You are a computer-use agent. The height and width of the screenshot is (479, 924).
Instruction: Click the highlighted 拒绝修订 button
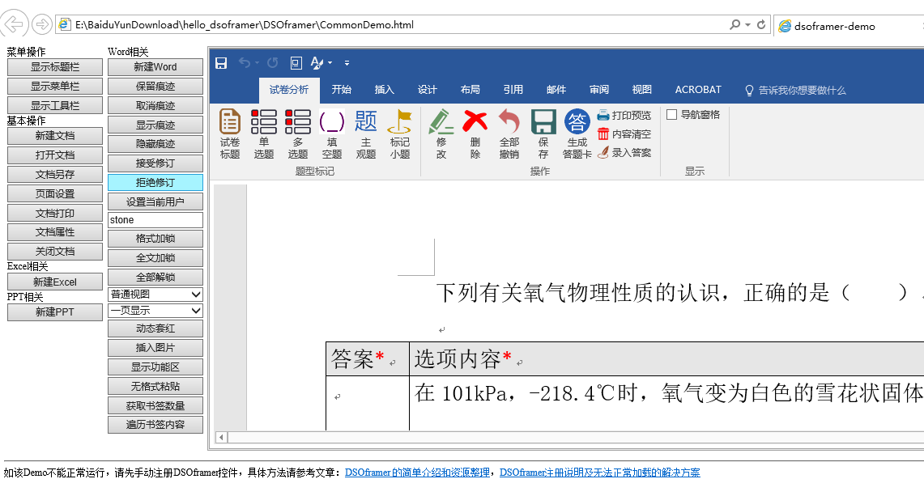tap(155, 183)
